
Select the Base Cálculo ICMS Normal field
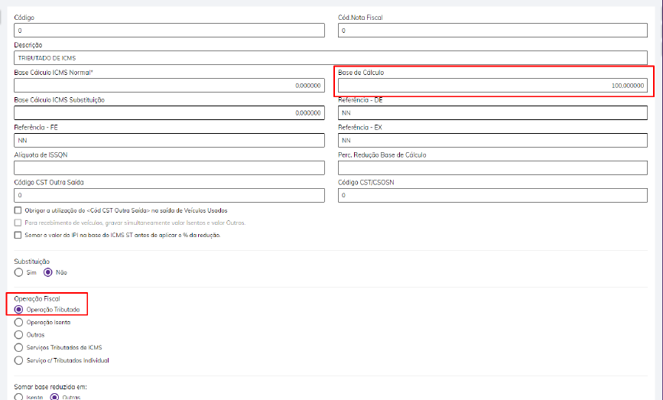(x=169, y=86)
